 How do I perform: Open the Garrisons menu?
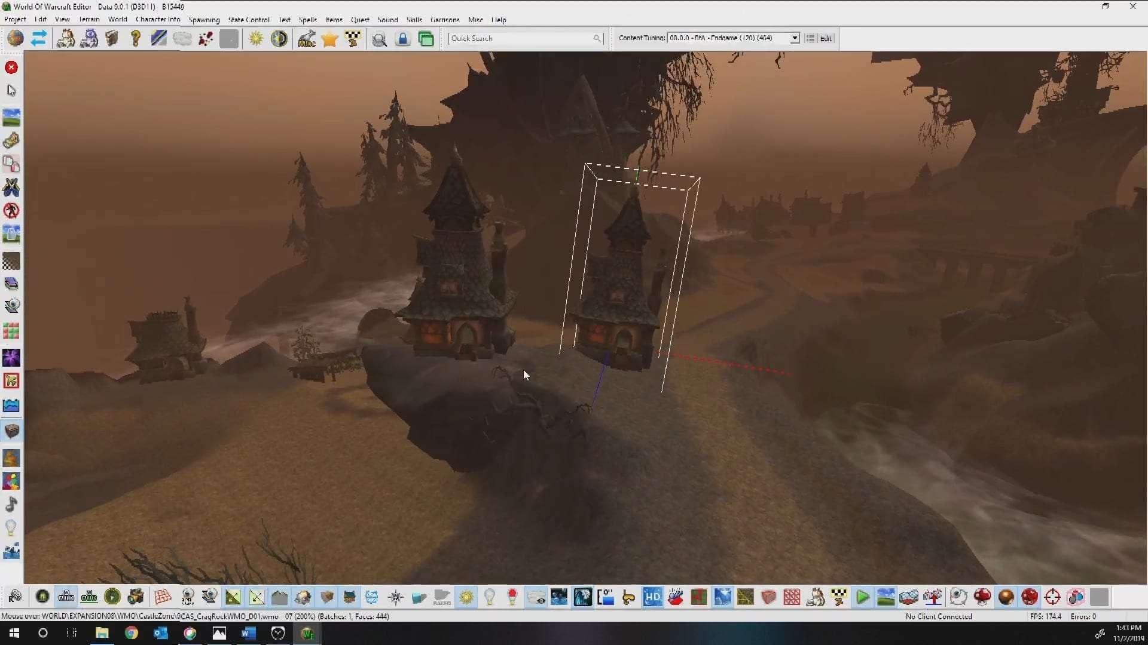pos(445,20)
